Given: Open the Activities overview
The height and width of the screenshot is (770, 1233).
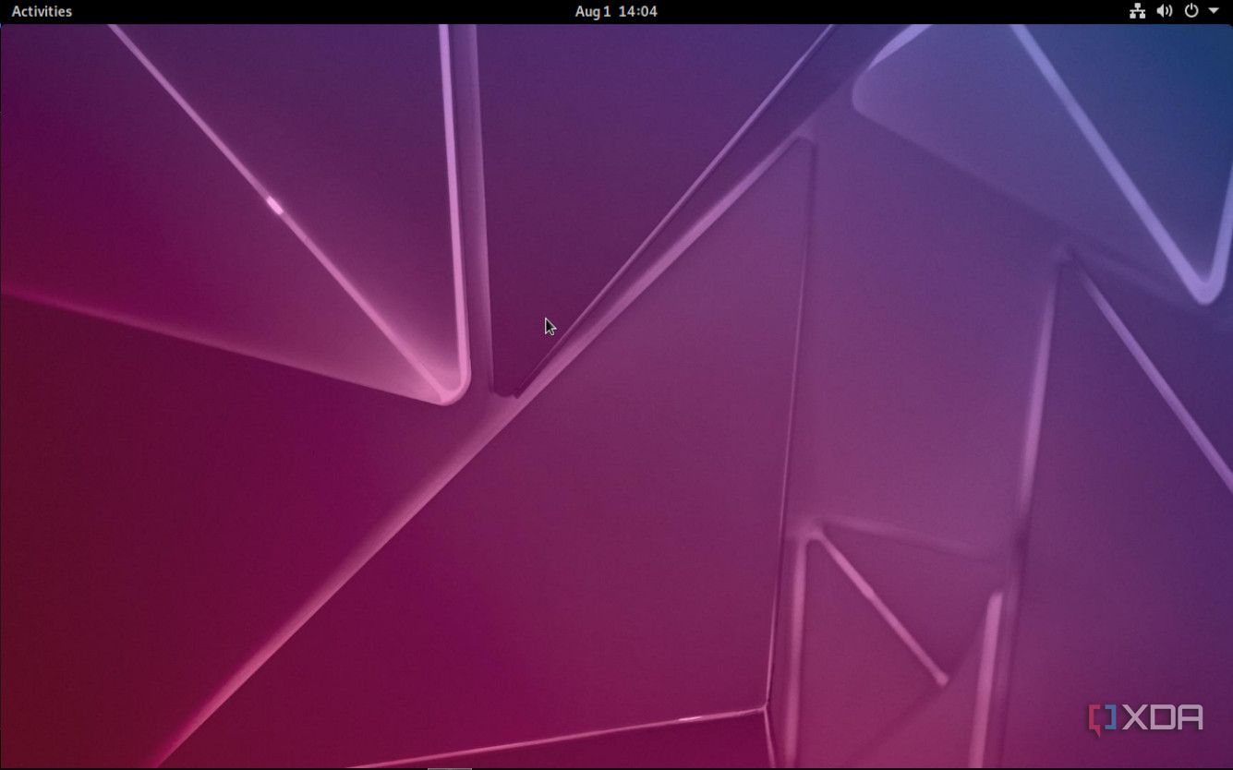Looking at the screenshot, I should 42,11.
